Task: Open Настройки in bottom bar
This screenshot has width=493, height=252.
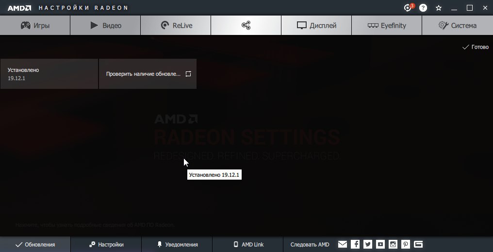Action: point(106,244)
